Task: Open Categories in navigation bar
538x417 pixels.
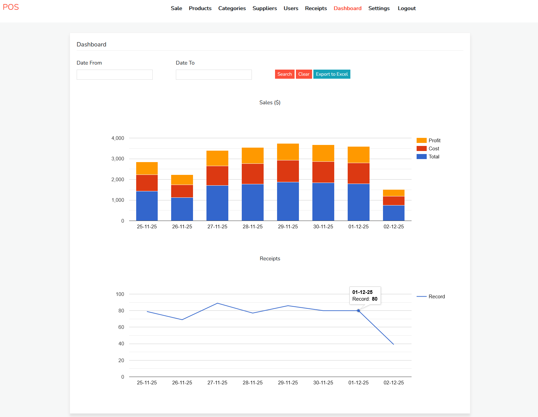Action: point(232,8)
